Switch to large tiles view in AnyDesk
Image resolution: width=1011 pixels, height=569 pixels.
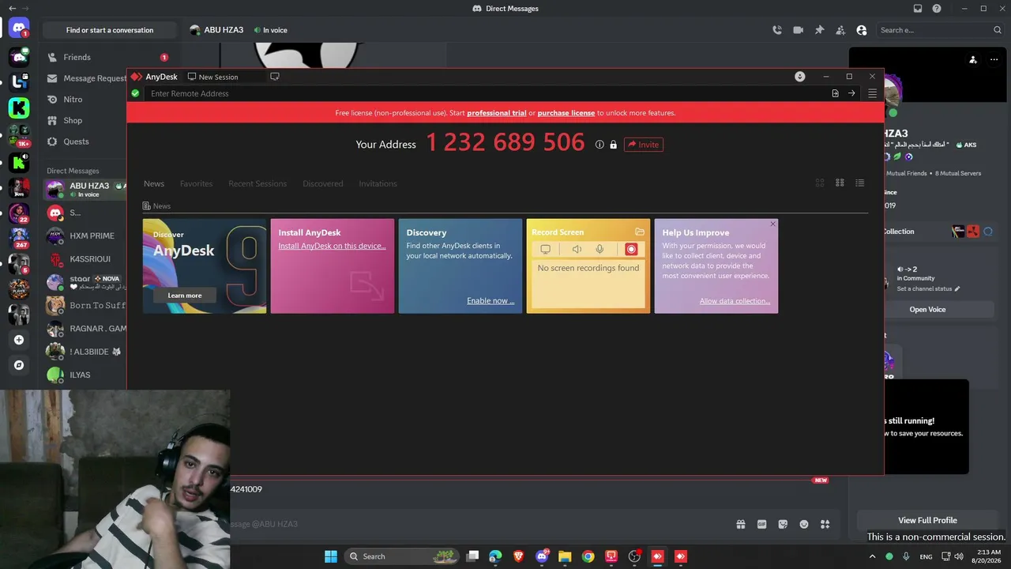pos(820,183)
